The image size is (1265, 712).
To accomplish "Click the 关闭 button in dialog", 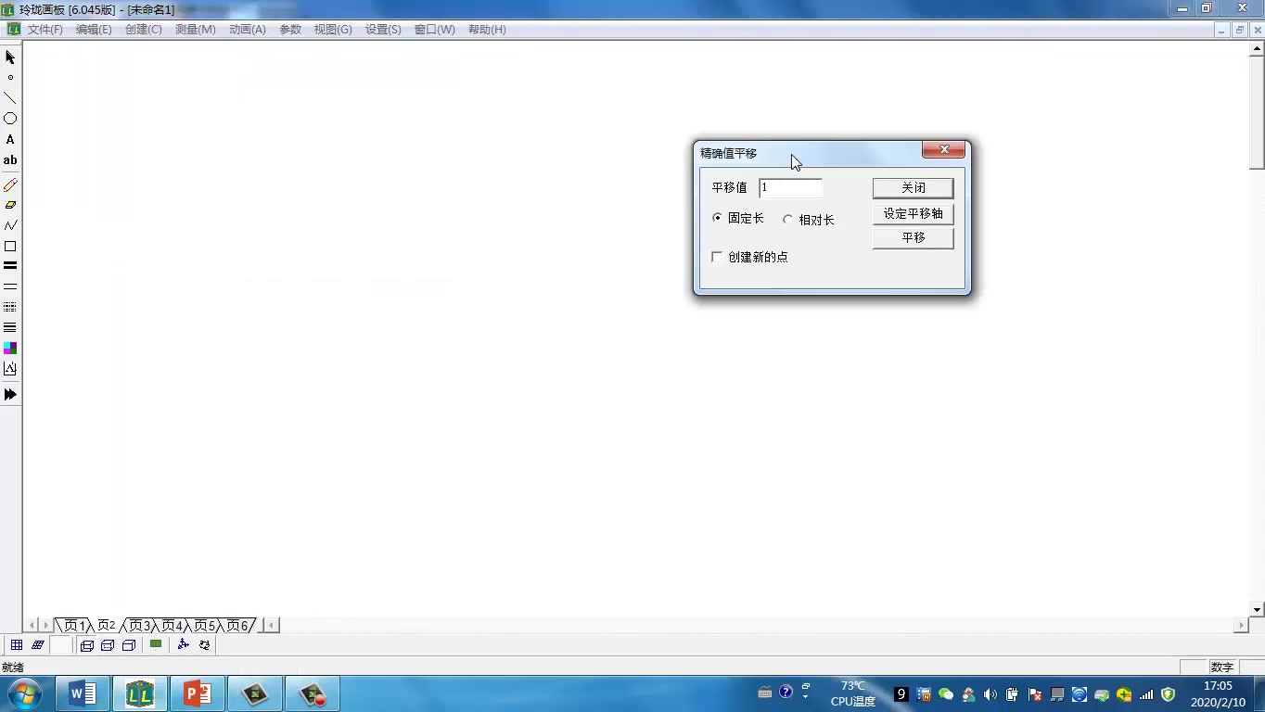I will tap(913, 187).
